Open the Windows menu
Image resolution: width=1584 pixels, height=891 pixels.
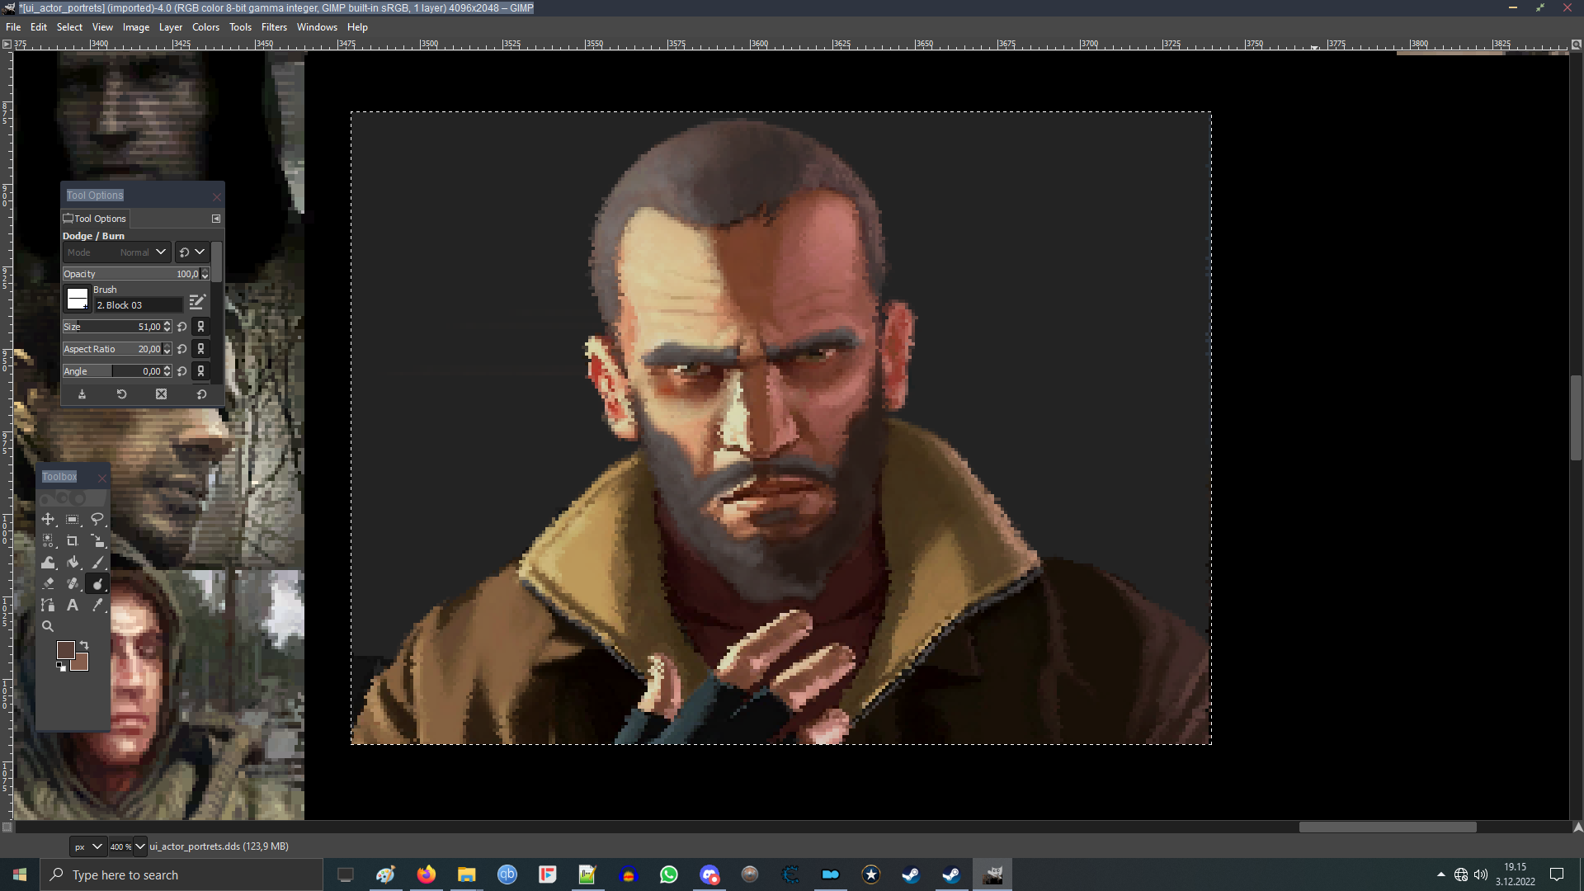tap(317, 27)
